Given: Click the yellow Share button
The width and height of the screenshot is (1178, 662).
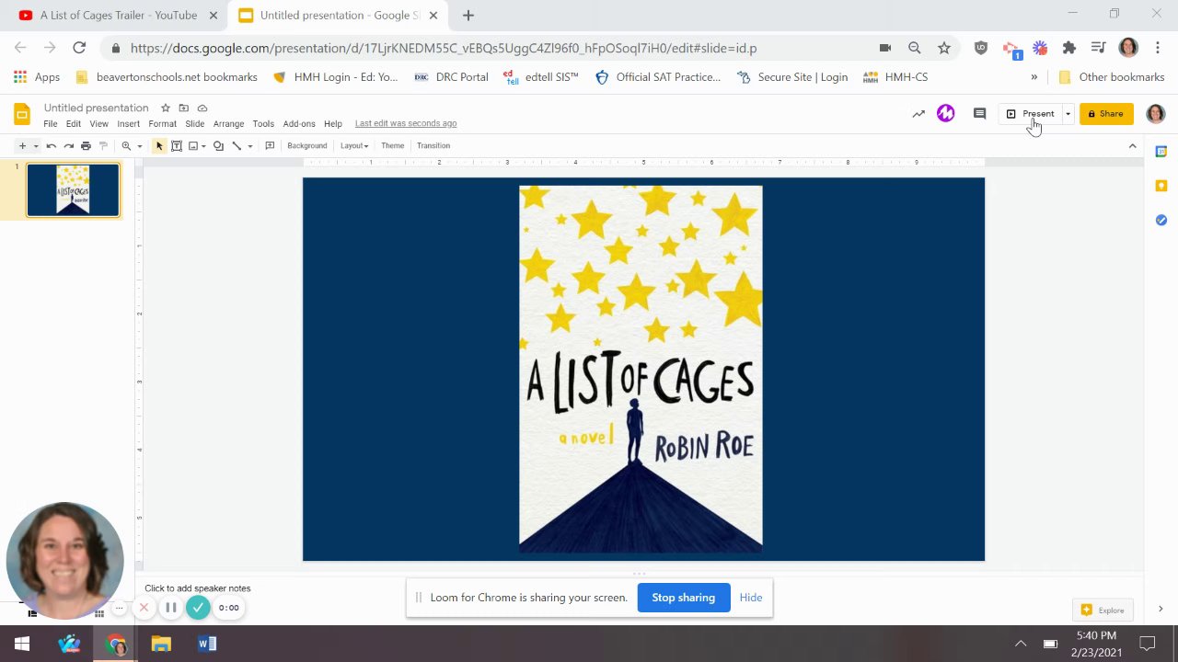Looking at the screenshot, I should coord(1106,114).
